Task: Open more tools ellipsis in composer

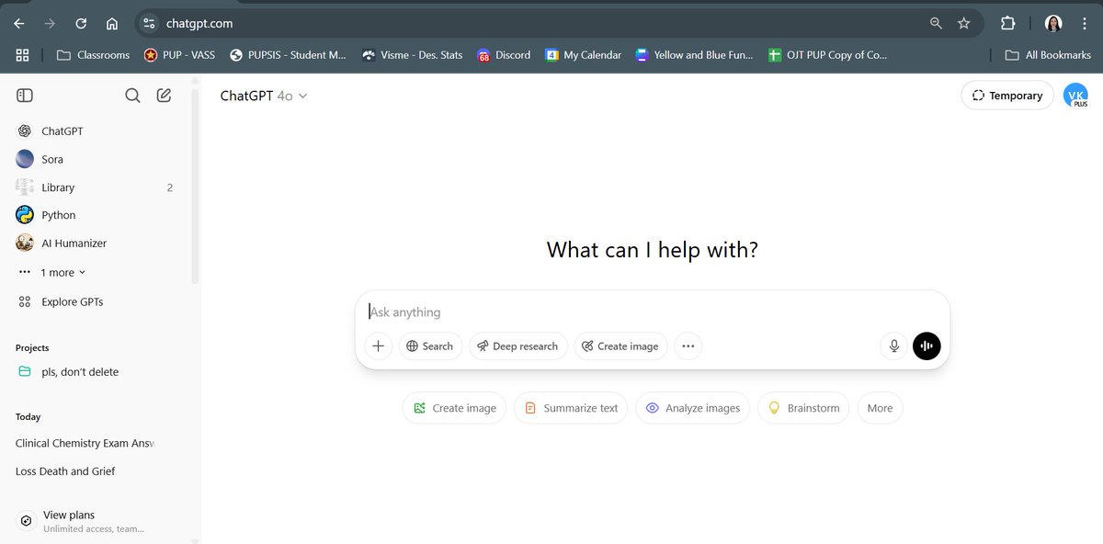Action: (688, 346)
